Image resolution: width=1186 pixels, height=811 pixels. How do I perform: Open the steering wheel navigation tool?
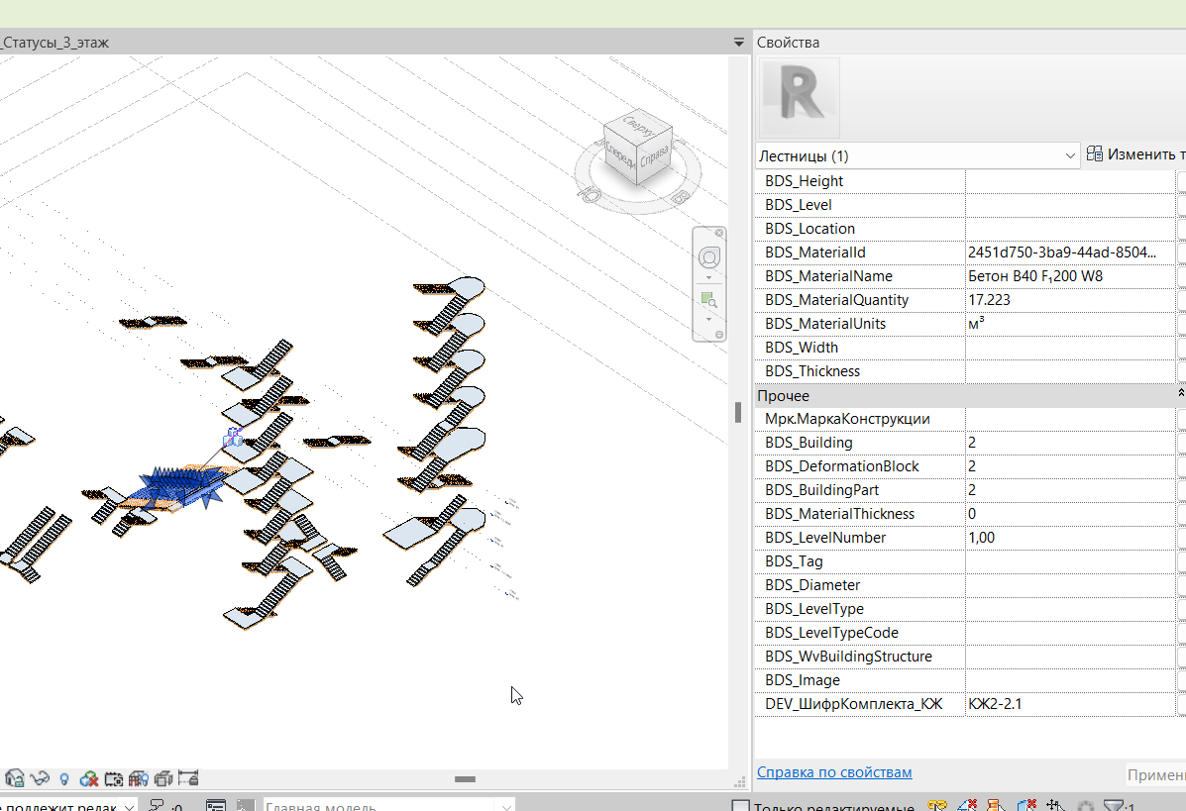708,257
